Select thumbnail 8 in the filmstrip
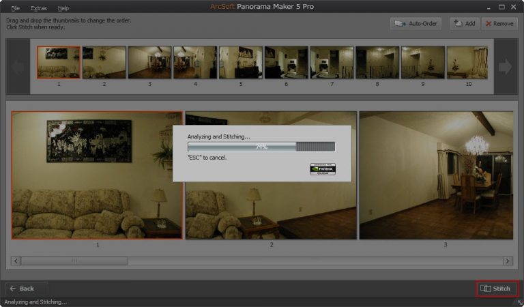Screen dimensions: 524x307 tap(377, 63)
